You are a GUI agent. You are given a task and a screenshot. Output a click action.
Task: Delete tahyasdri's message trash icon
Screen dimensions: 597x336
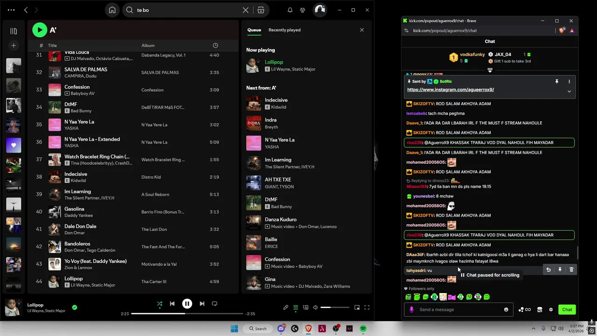tap(571, 270)
